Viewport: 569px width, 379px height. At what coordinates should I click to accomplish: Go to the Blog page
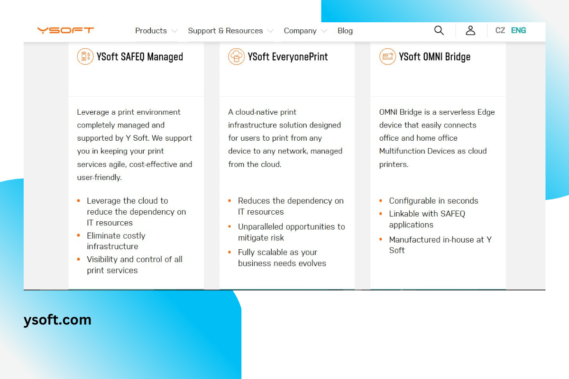coord(345,31)
